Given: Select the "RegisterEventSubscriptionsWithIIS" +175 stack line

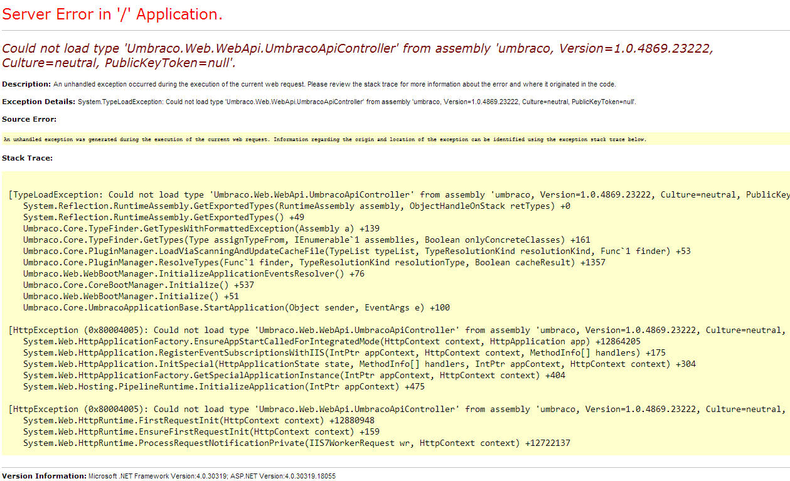Looking at the screenshot, I should pyautogui.click(x=344, y=352).
